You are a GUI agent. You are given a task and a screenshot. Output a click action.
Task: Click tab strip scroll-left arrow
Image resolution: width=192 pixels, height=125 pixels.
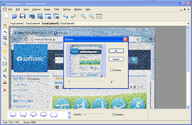(182, 23)
